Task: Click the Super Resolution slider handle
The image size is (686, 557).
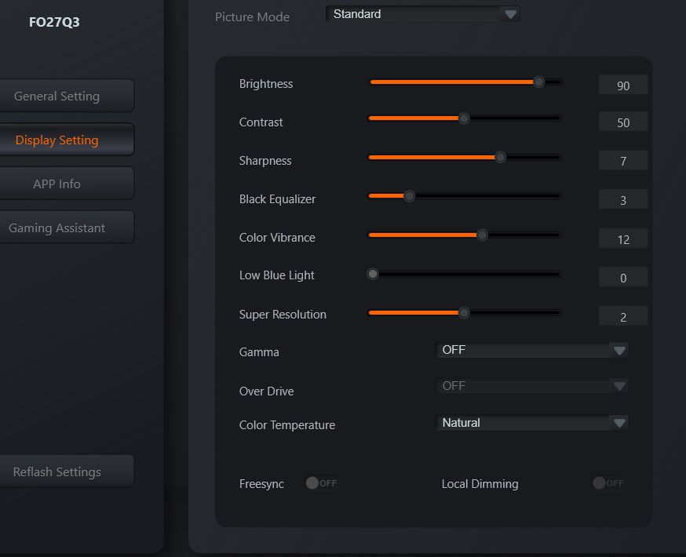Action: pyautogui.click(x=464, y=312)
